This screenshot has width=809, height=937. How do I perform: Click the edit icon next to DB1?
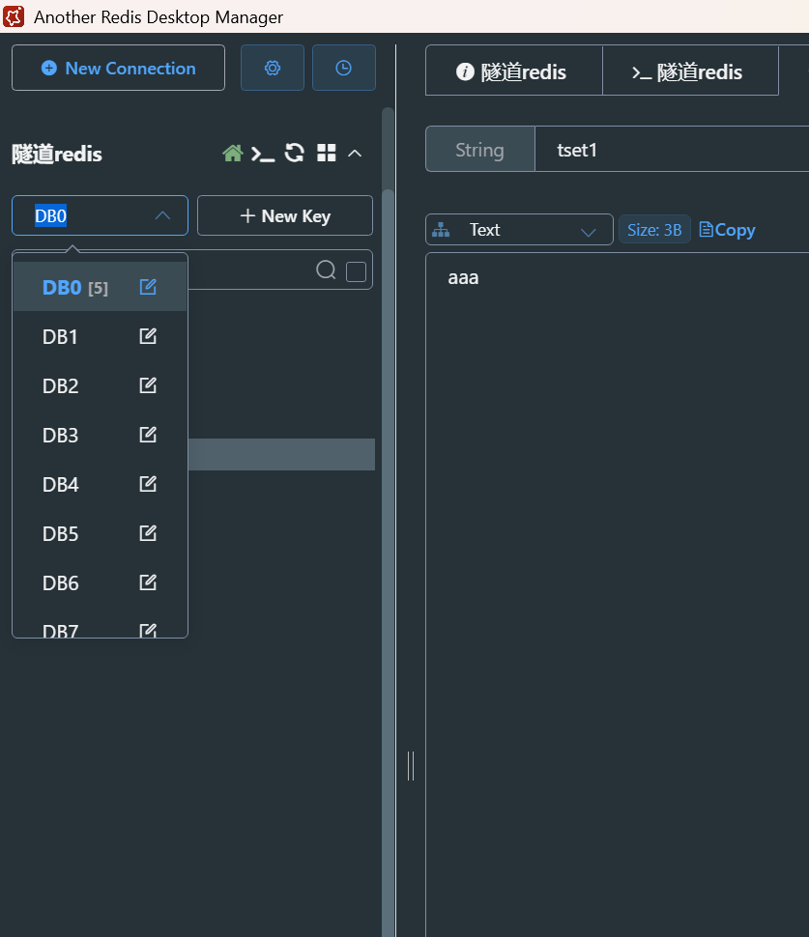point(148,336)
